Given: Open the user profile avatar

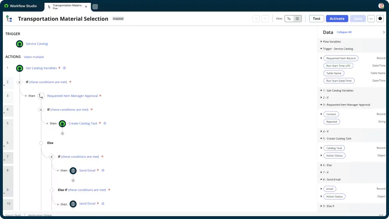Looking at the screenshot, I should 381,6.
